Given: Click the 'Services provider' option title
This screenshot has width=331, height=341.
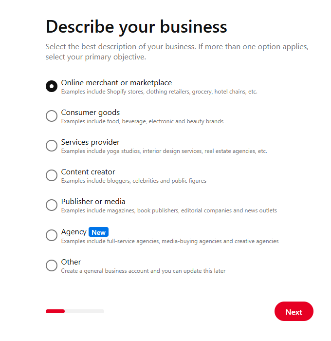Looking at the screenshot, I should 91,142.
